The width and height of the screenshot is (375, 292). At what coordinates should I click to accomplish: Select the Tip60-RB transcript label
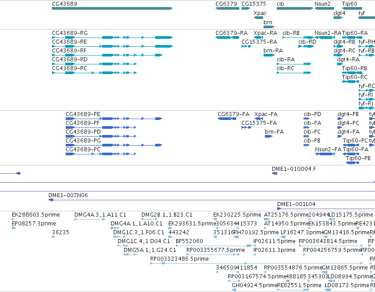(354, 68)
